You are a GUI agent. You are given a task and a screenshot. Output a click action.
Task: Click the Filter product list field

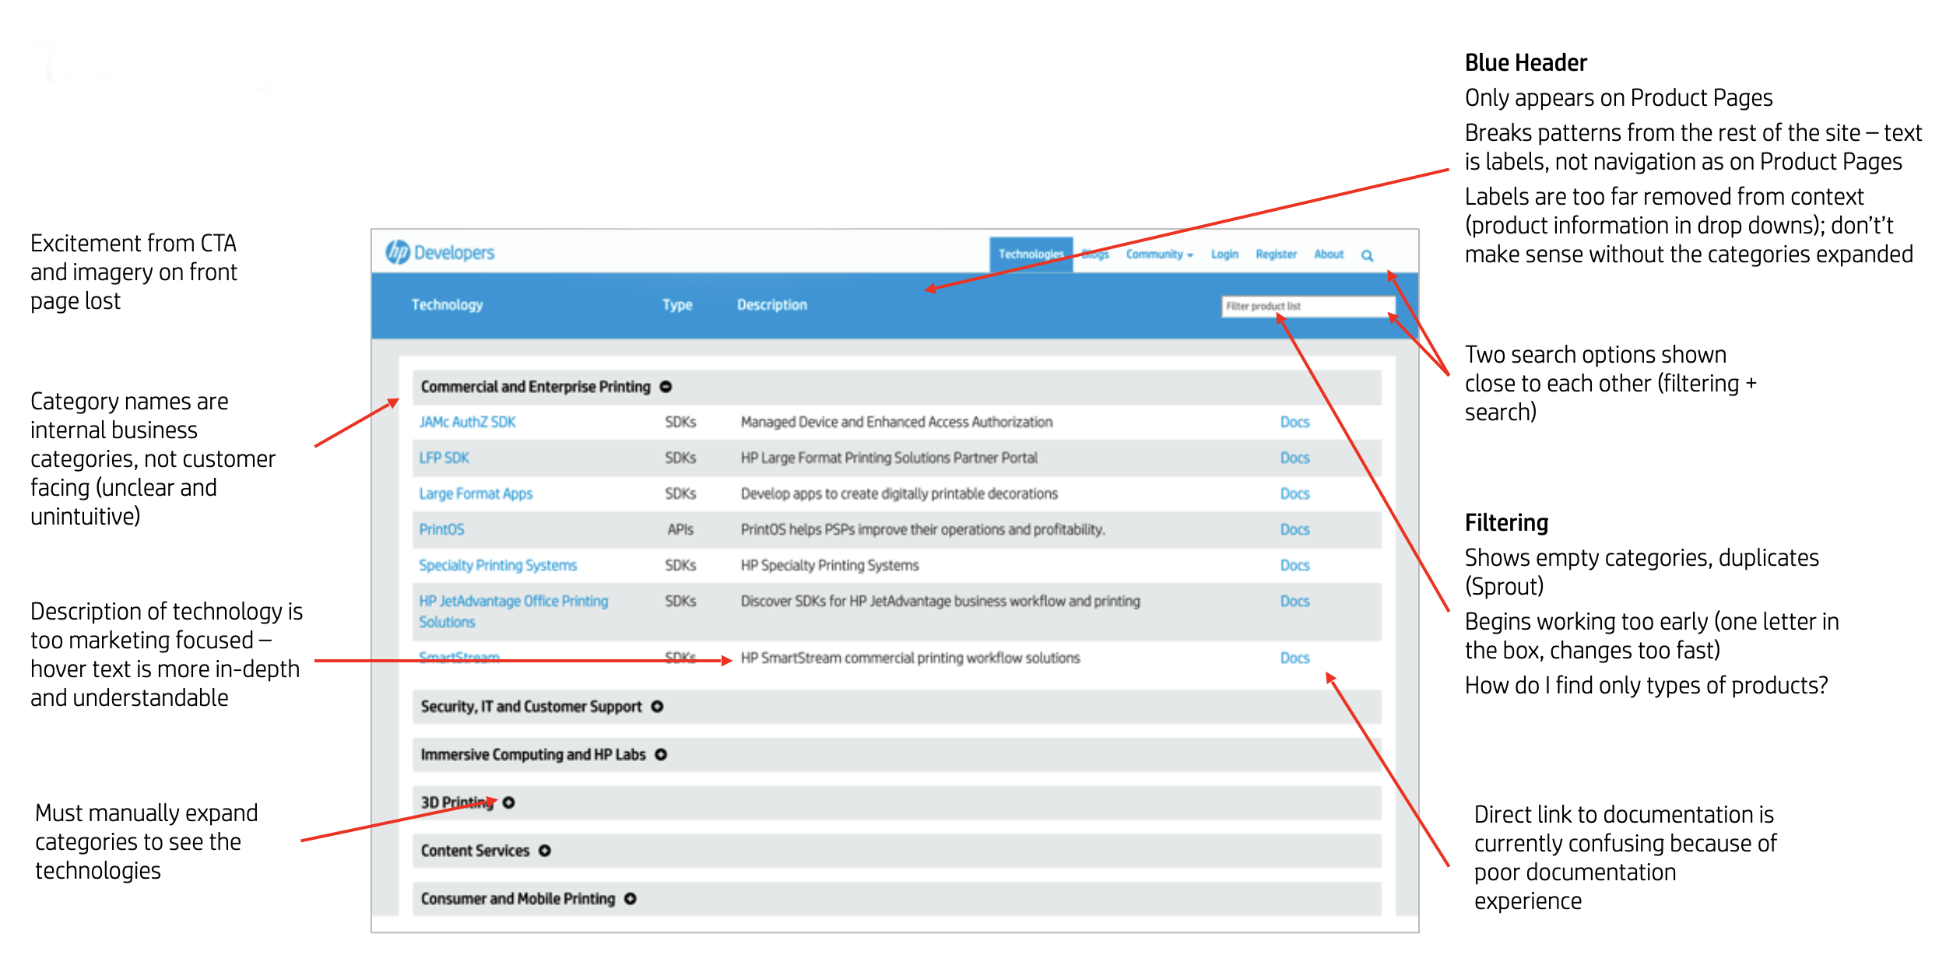[1308, 306]
